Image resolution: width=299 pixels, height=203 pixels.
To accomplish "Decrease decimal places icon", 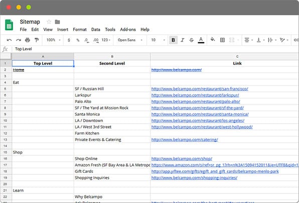I will coord(86,40).
